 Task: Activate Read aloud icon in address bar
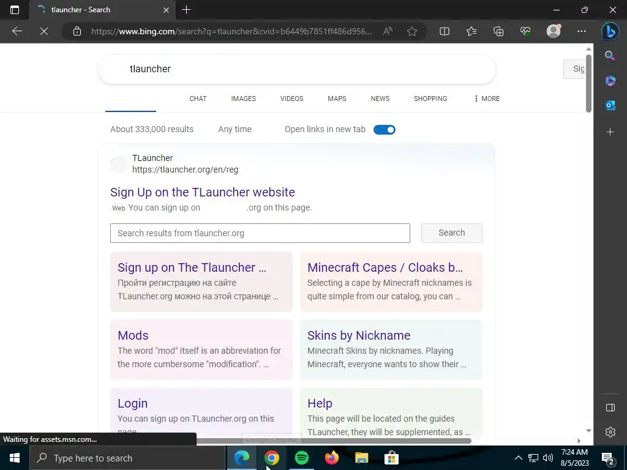[x=388, y=31]
